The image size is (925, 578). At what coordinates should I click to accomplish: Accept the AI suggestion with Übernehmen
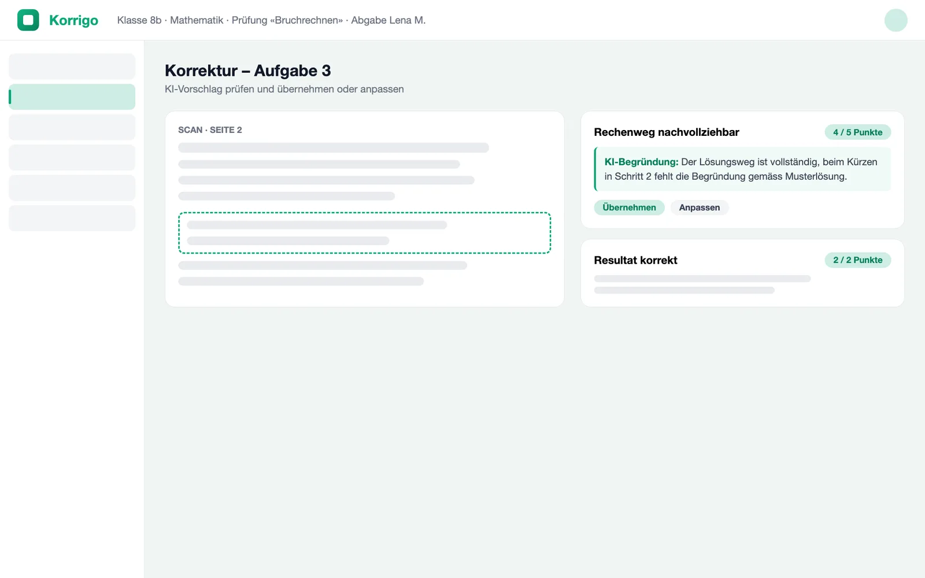pyautogui.click(x=629, y=208)
